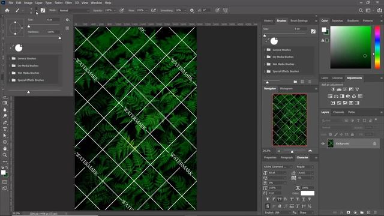384x216 pixels.
Task: Open font style dropdown Regular
Action: 305,167
